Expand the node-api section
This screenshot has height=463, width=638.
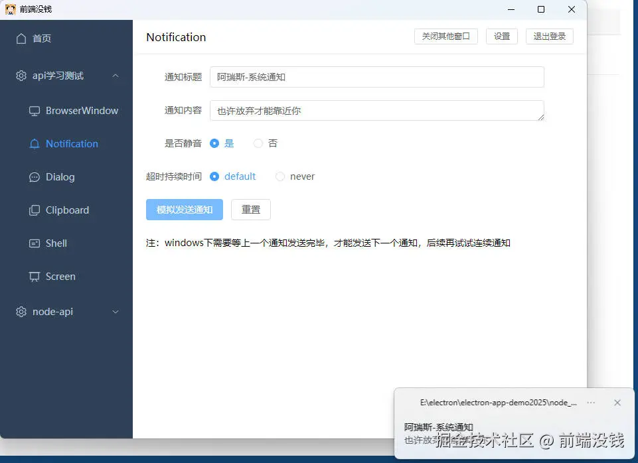pyautogui.click(x=116, y=312)
